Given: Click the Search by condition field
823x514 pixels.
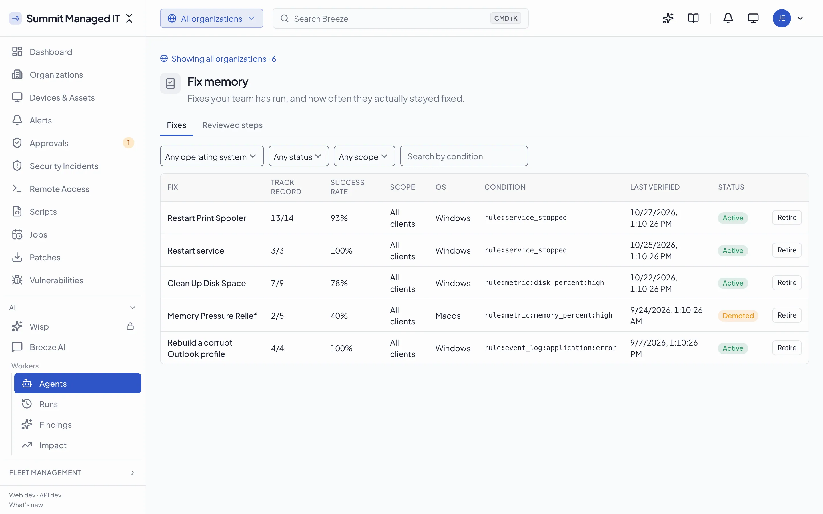Looking at the screenshot, I should click(464, 156).
